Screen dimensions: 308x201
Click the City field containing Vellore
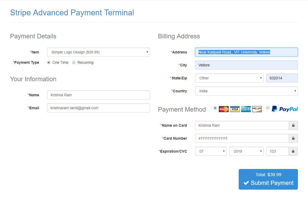click(246, 65)
